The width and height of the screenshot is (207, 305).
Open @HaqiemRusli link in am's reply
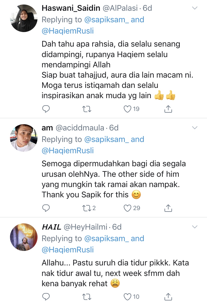coord(68,150)
